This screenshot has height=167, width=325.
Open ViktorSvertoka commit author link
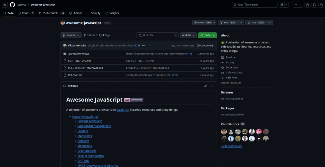(x=77, y=46)
